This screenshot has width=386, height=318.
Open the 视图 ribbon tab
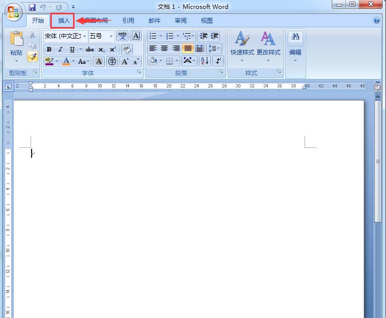[207, 20]
